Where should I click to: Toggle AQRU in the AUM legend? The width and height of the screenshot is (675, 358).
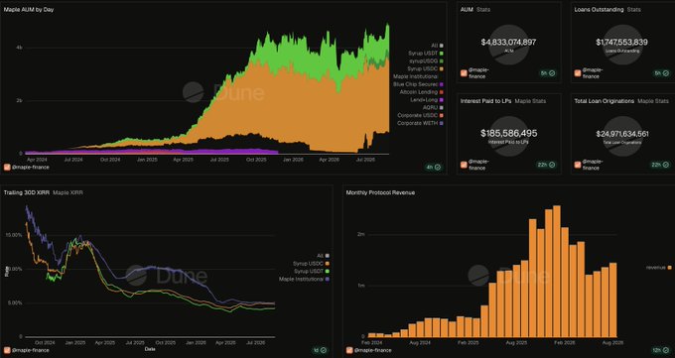tap(433, 107)
